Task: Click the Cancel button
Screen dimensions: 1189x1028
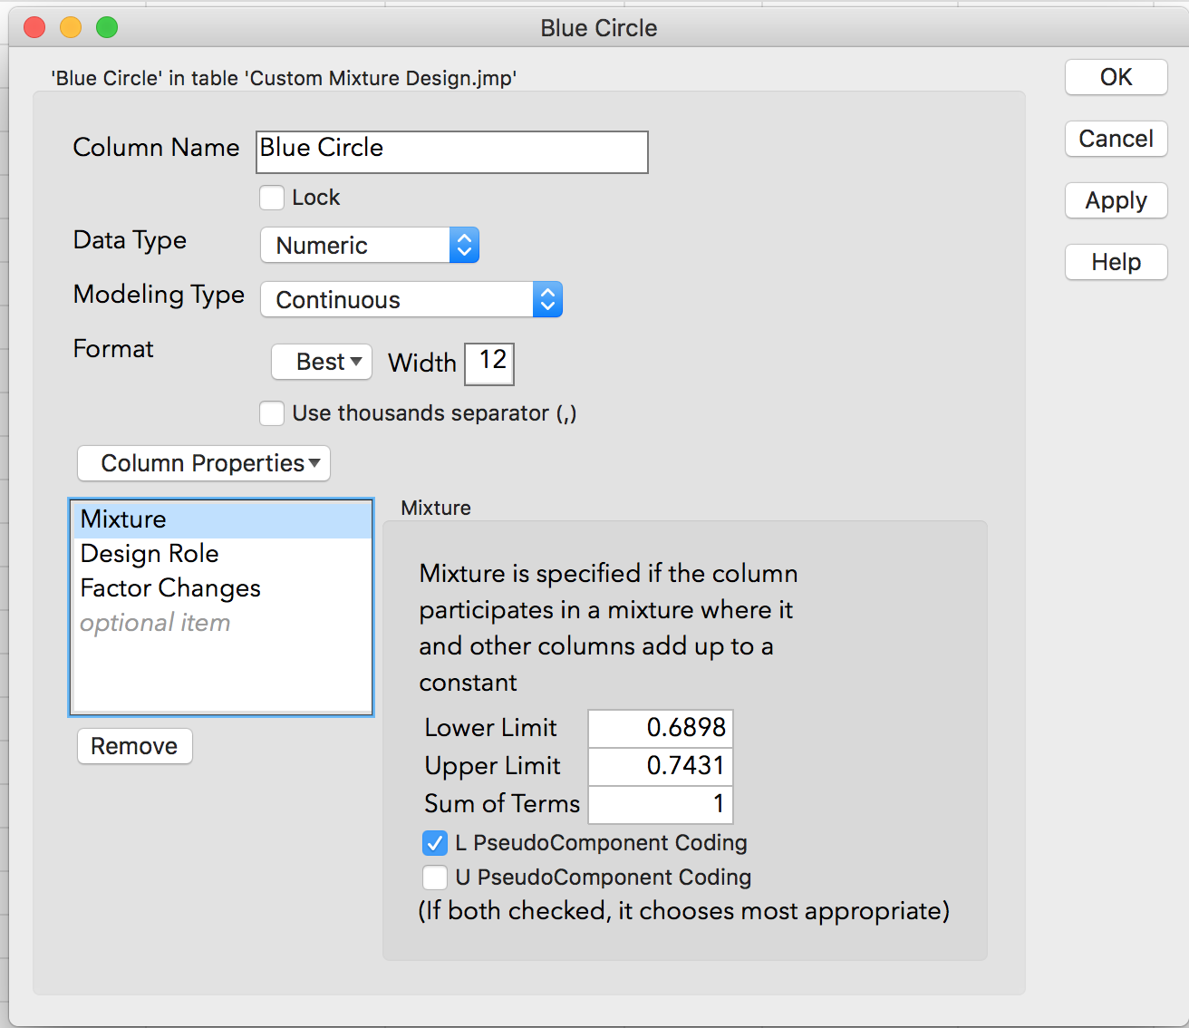Action: tap(1116, 139)
